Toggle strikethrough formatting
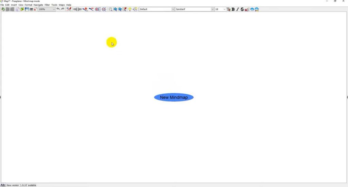This screenshot has width=348, height=187. point(242,9)
